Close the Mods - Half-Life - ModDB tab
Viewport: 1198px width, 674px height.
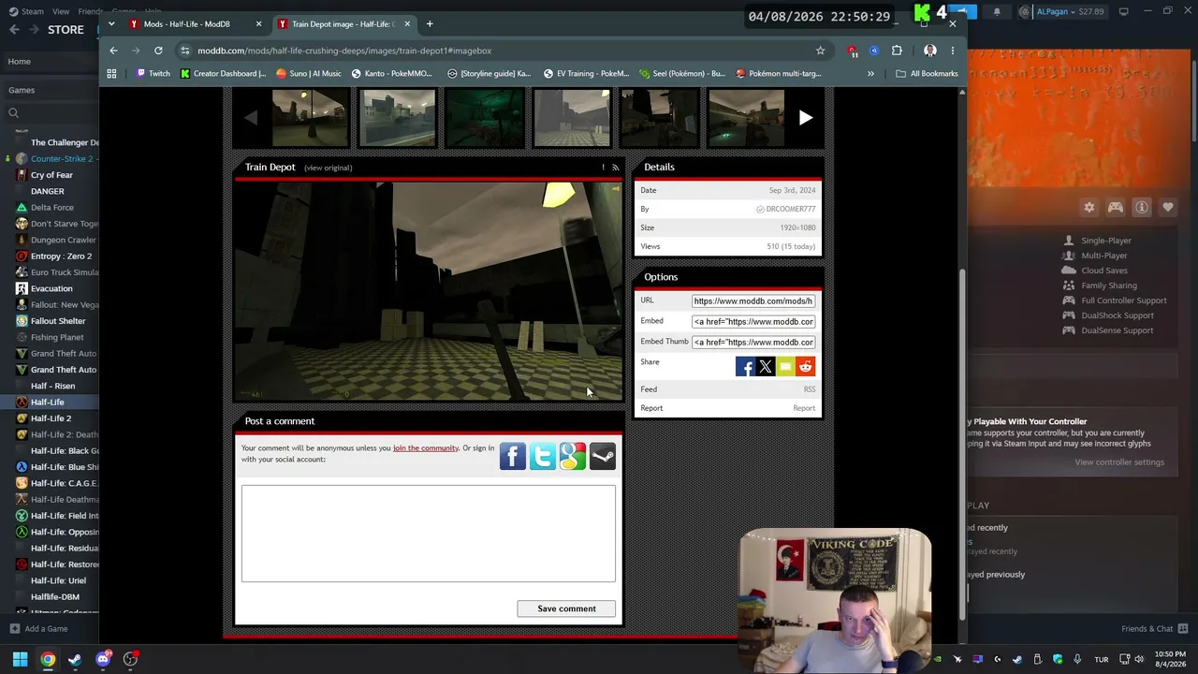(x=258, y=23)
